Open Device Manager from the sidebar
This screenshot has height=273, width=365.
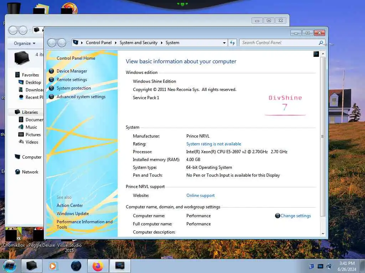pyautogui.click(x=72, y=71)
